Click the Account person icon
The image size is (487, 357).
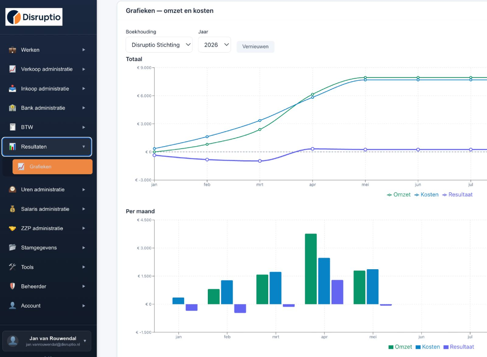click(12, 306)
